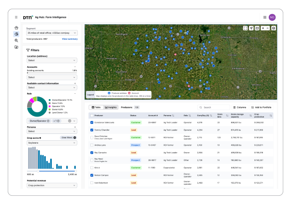Image resolution: width=291 pixels, height=205 pixels.
Task: Zoom in the map with plus
Action: click(263, 28)
